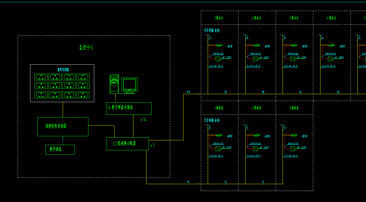This screenshot has width=366, height=202.
Task: Click the 监控电视墙 label
Action: 63,69
